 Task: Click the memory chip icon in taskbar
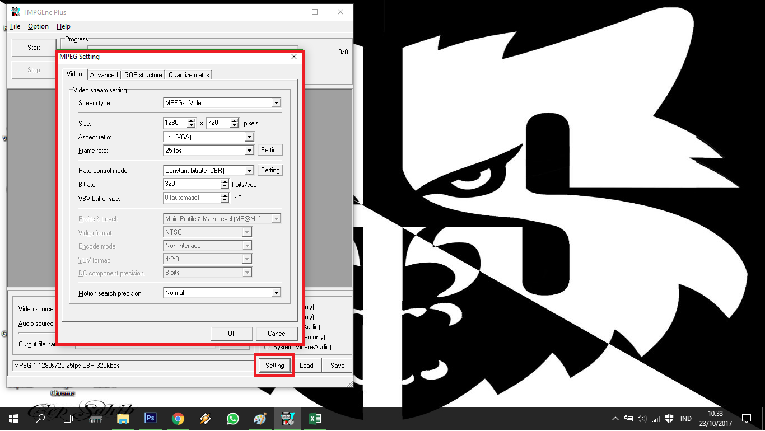(x=96, y=418)
